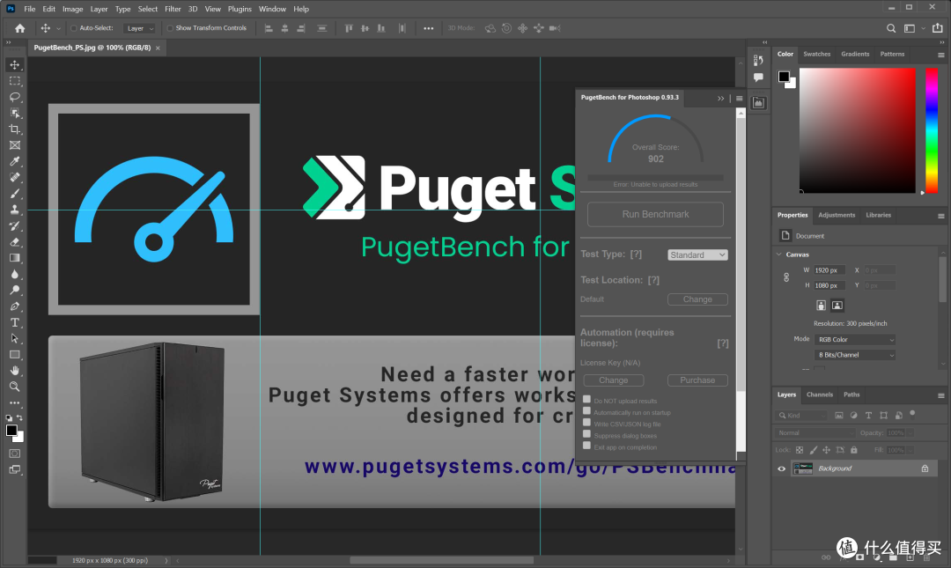Select the Crop tool

(x=15, y=129)
